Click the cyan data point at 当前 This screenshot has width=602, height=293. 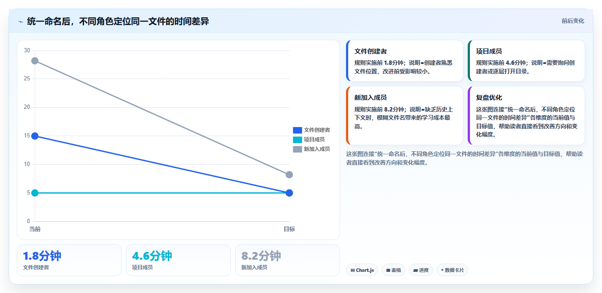click(x=35, y=193)
